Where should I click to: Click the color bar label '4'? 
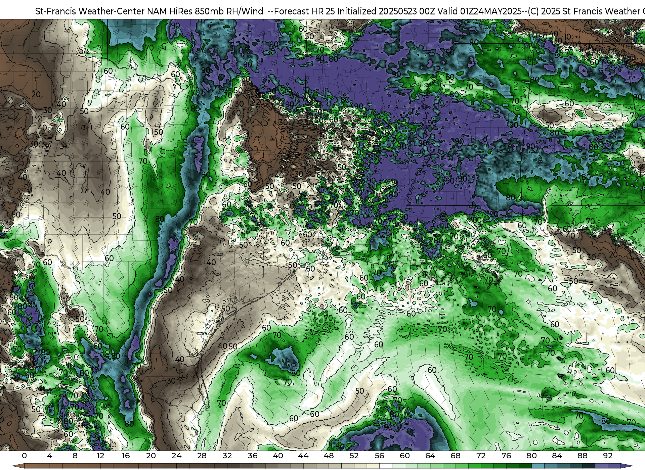click(x=50, y=456)
